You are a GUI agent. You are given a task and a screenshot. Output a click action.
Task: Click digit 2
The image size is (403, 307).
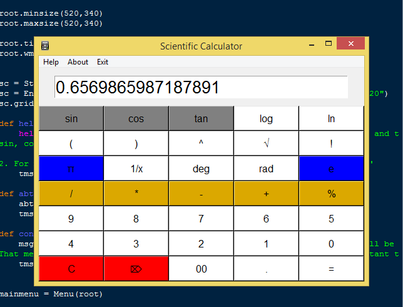click(201, 244)
